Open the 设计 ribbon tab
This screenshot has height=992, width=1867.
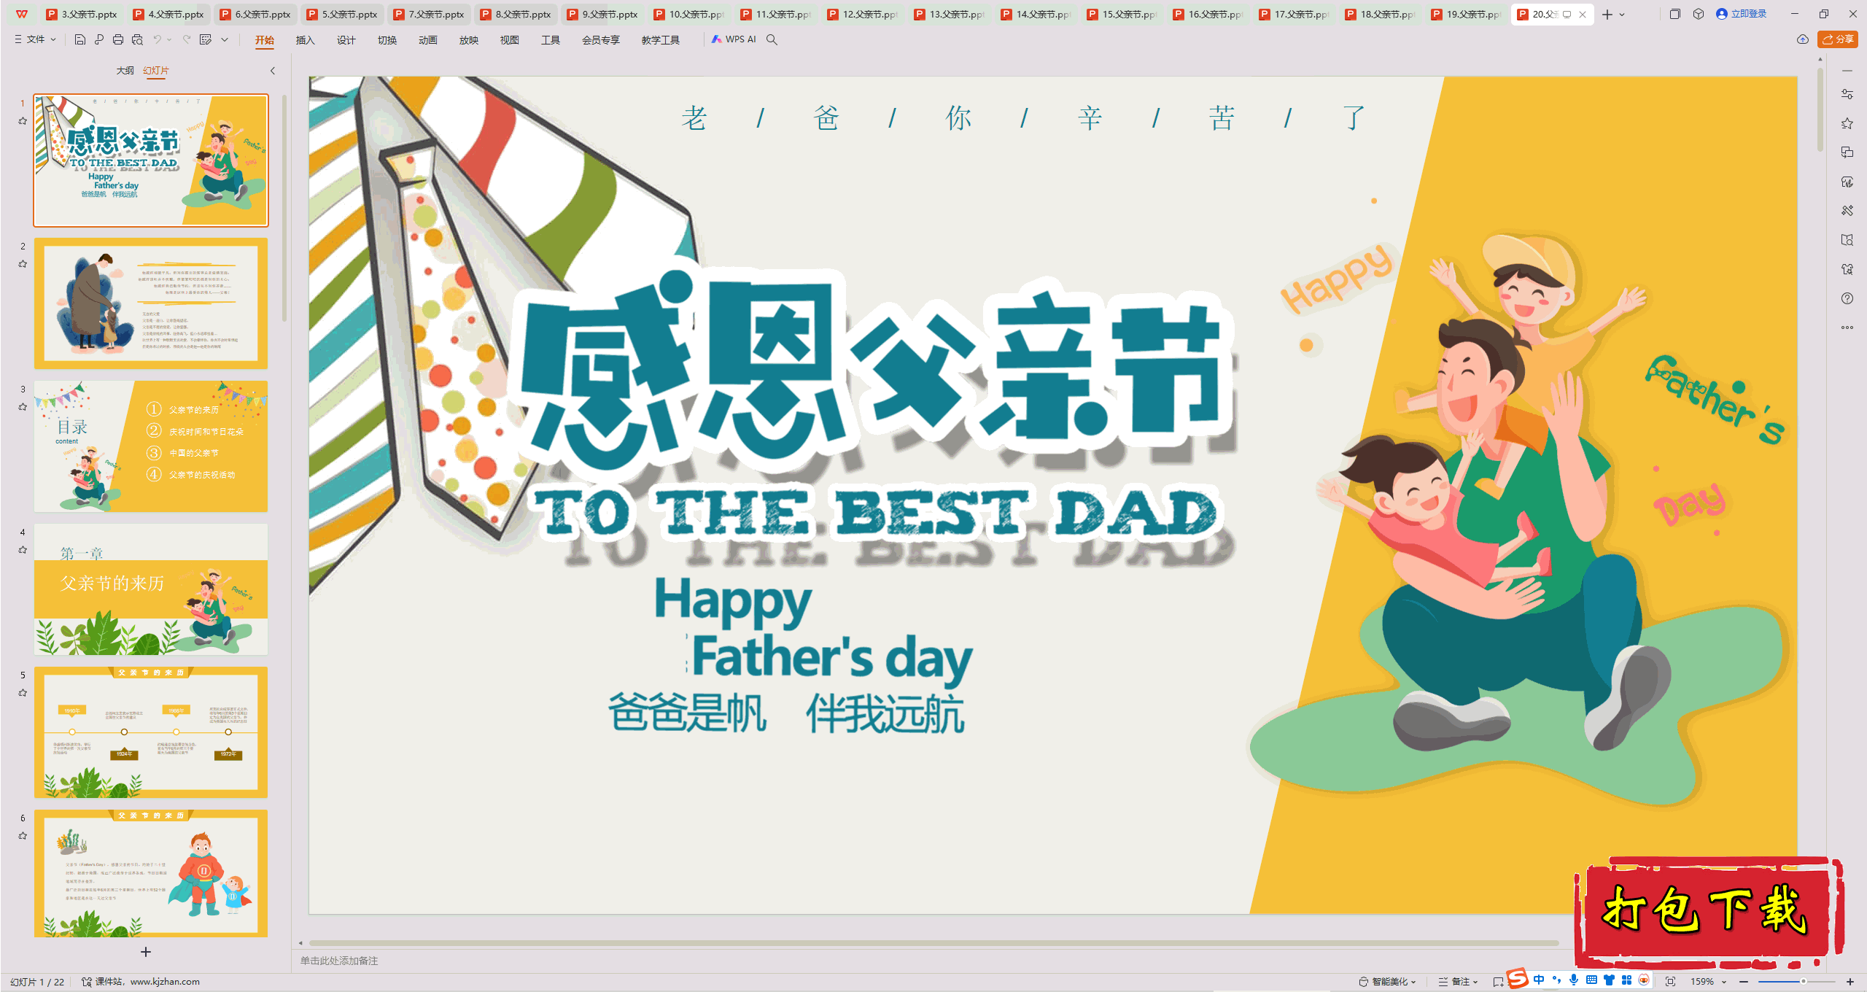click(x=346, y=40)
